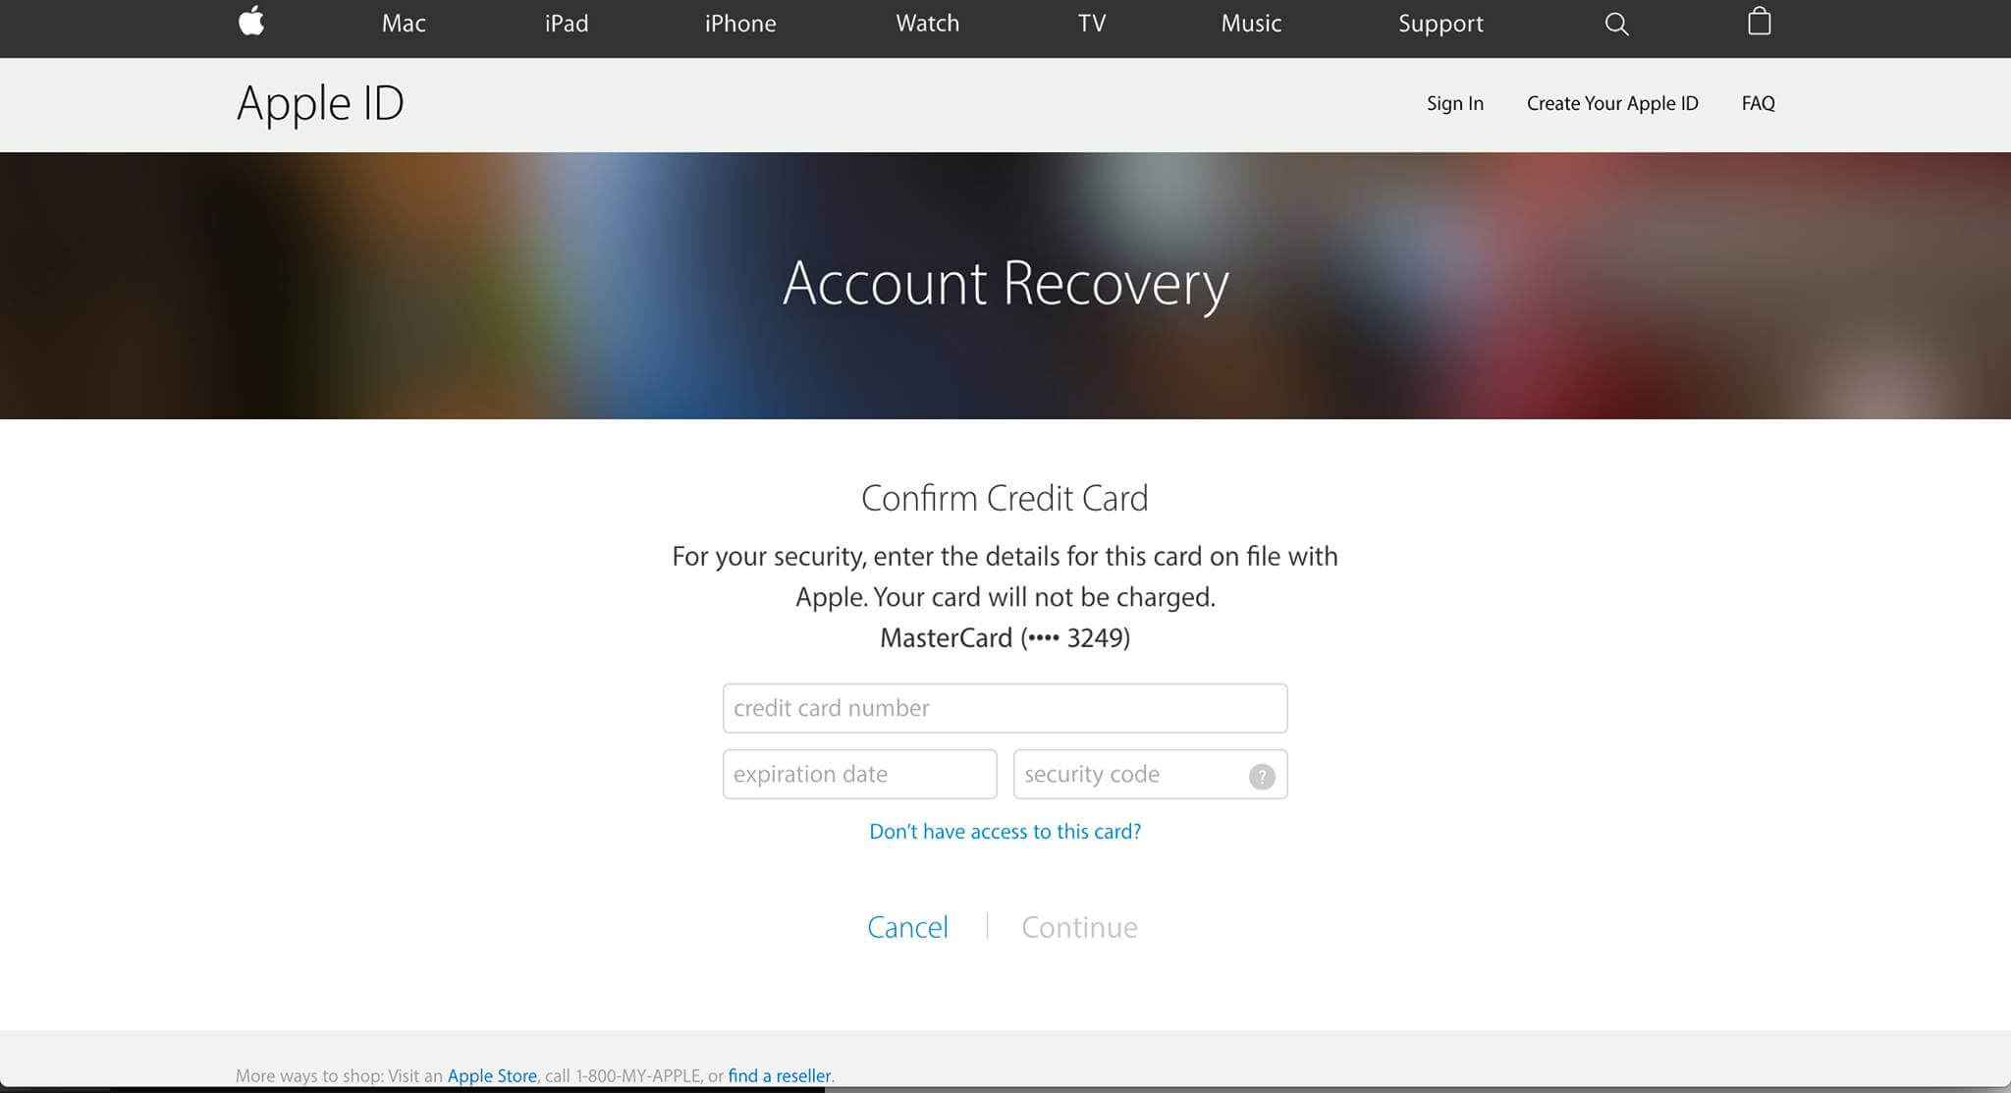Viewport: 2011px width, 1093px height.
Task: Click the Create Your Apple ID tab
Action: 1613,102
